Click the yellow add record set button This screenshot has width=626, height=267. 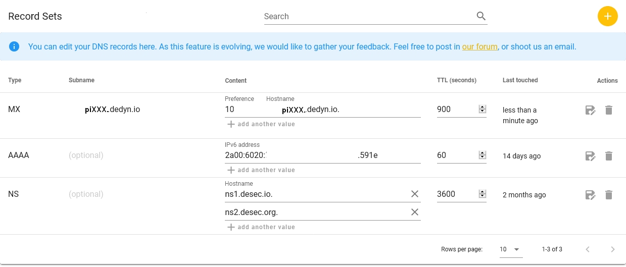(x=607, y=16)
